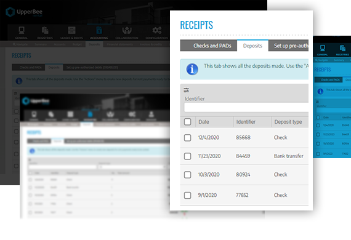Click the blue information icon in banner
This screenshot has width=351, height=240.
tap(192, 69)
